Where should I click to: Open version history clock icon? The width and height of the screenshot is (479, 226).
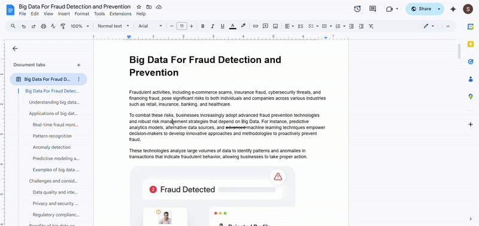357,9
